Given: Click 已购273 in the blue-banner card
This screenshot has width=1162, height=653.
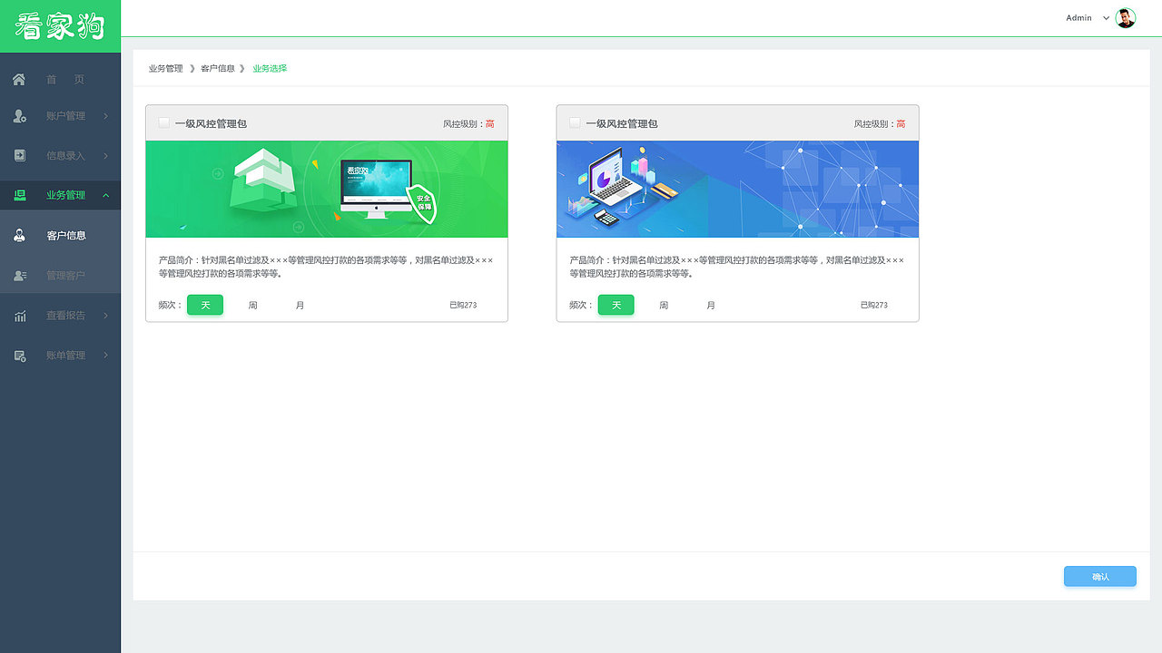Looking at the screenshot, I should click(x=874, y=306).
